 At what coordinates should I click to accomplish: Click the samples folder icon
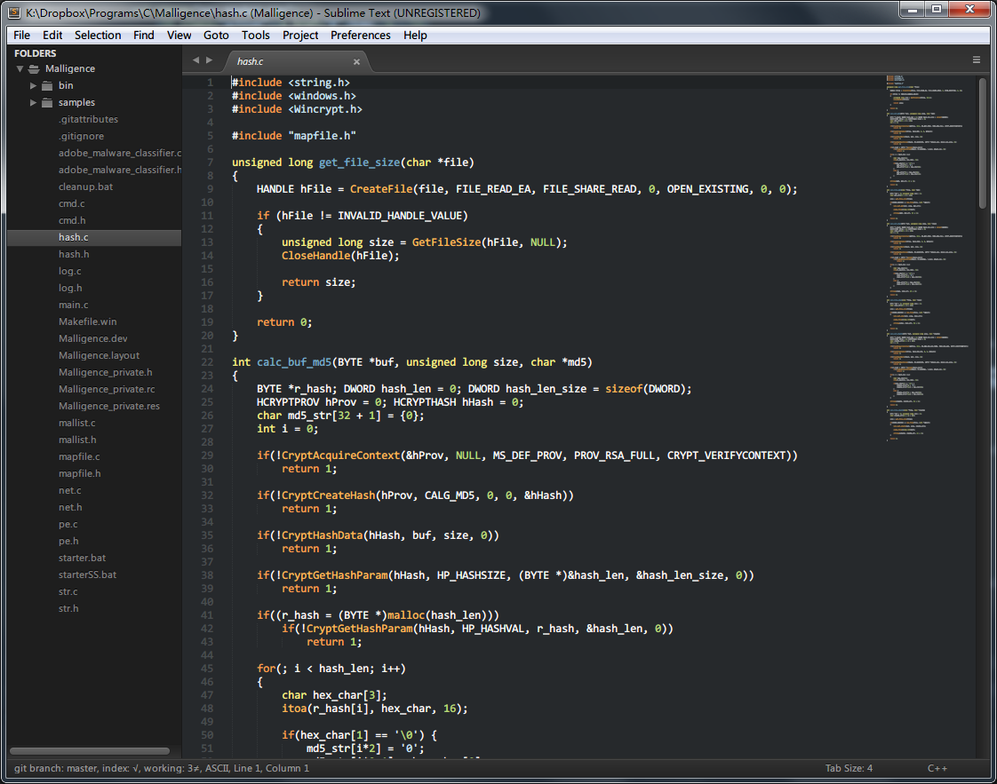pos(47,103)
